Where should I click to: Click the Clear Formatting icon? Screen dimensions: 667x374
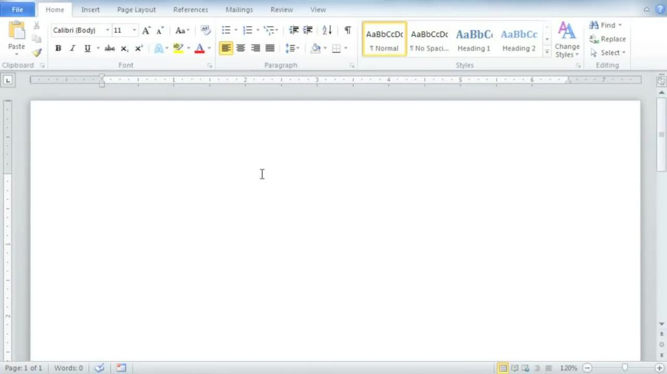click(205, 30)
